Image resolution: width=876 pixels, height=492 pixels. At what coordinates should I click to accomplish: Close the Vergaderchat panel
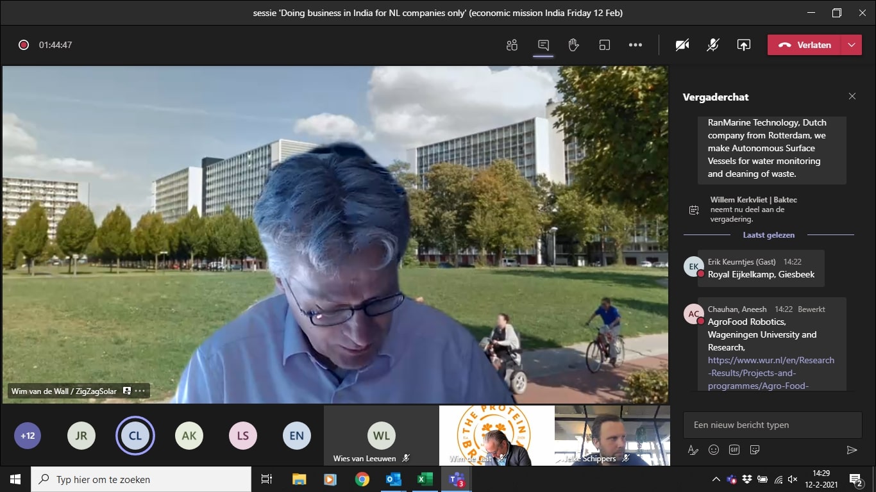852,96
